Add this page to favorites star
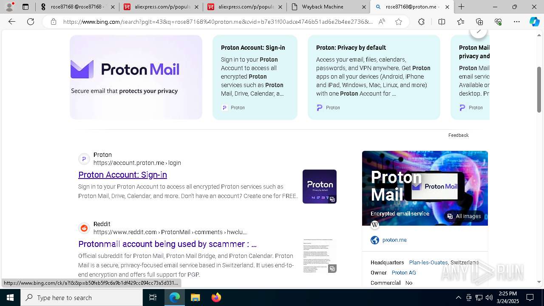This screenshot has width=544, height=306. [x=399, y=22]
